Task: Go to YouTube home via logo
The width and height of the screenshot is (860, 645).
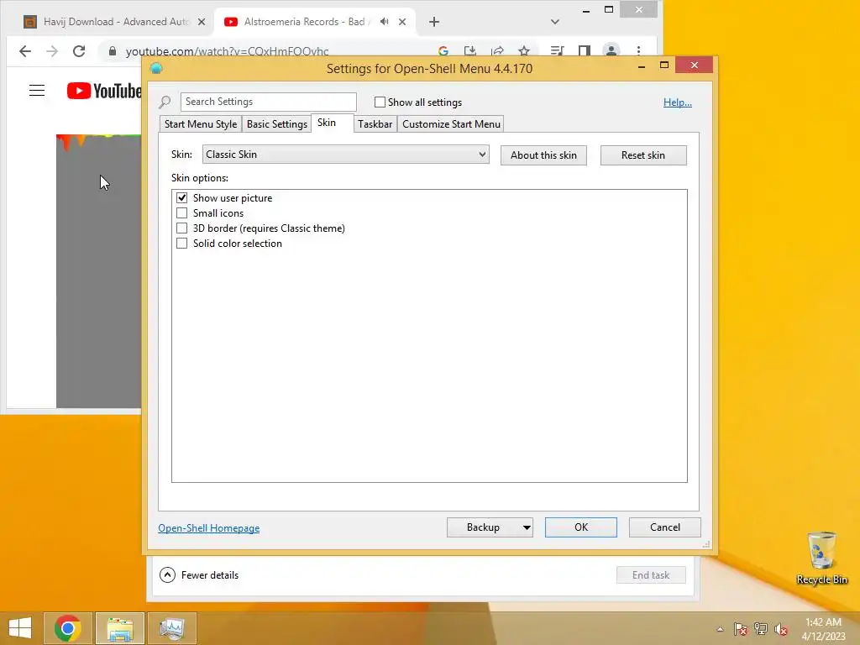Action: pos(104,91)
